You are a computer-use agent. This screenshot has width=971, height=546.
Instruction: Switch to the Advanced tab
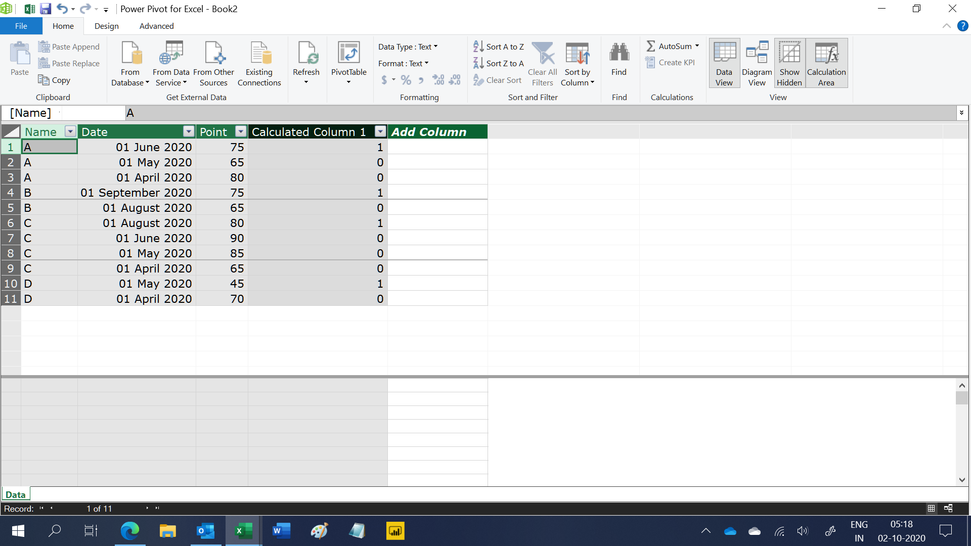156,26
